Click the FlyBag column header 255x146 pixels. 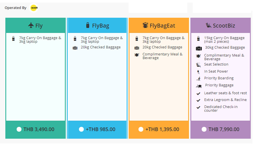click(97, 26)
